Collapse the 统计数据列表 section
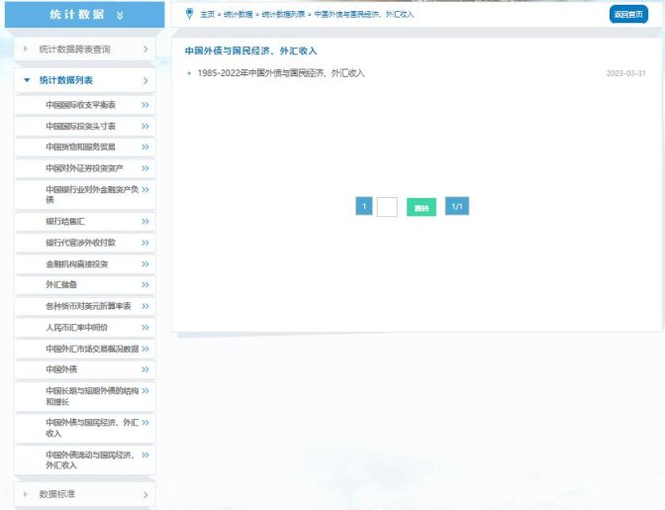Viewport: 665px width, 510px height. (85, 80)
